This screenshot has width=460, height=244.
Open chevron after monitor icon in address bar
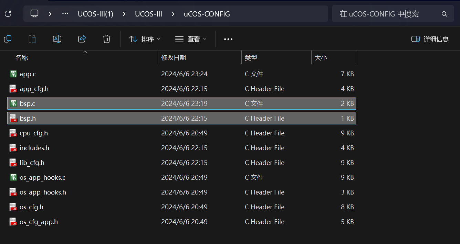pos(50,14)
